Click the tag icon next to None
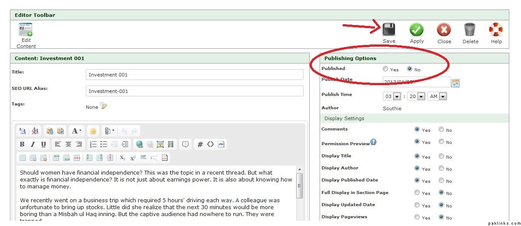 click(104, 106)
